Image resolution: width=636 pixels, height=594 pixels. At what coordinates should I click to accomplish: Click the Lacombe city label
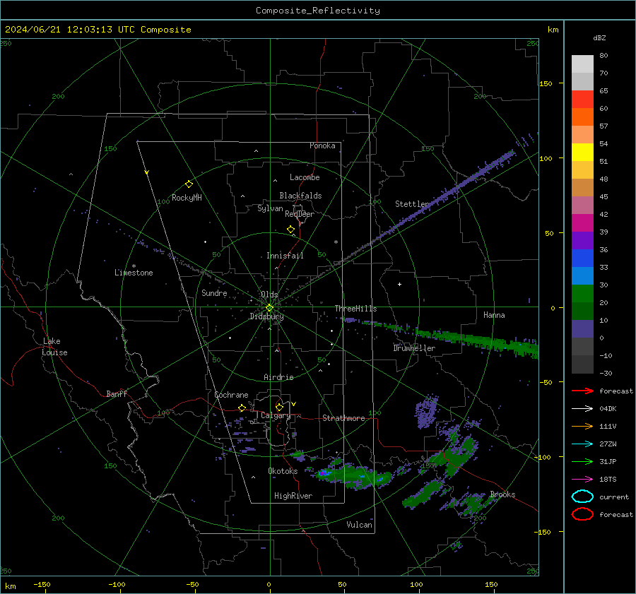[305, 177]
